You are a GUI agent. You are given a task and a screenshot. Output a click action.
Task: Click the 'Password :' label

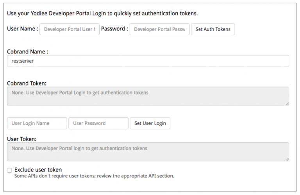click(114, 29)
